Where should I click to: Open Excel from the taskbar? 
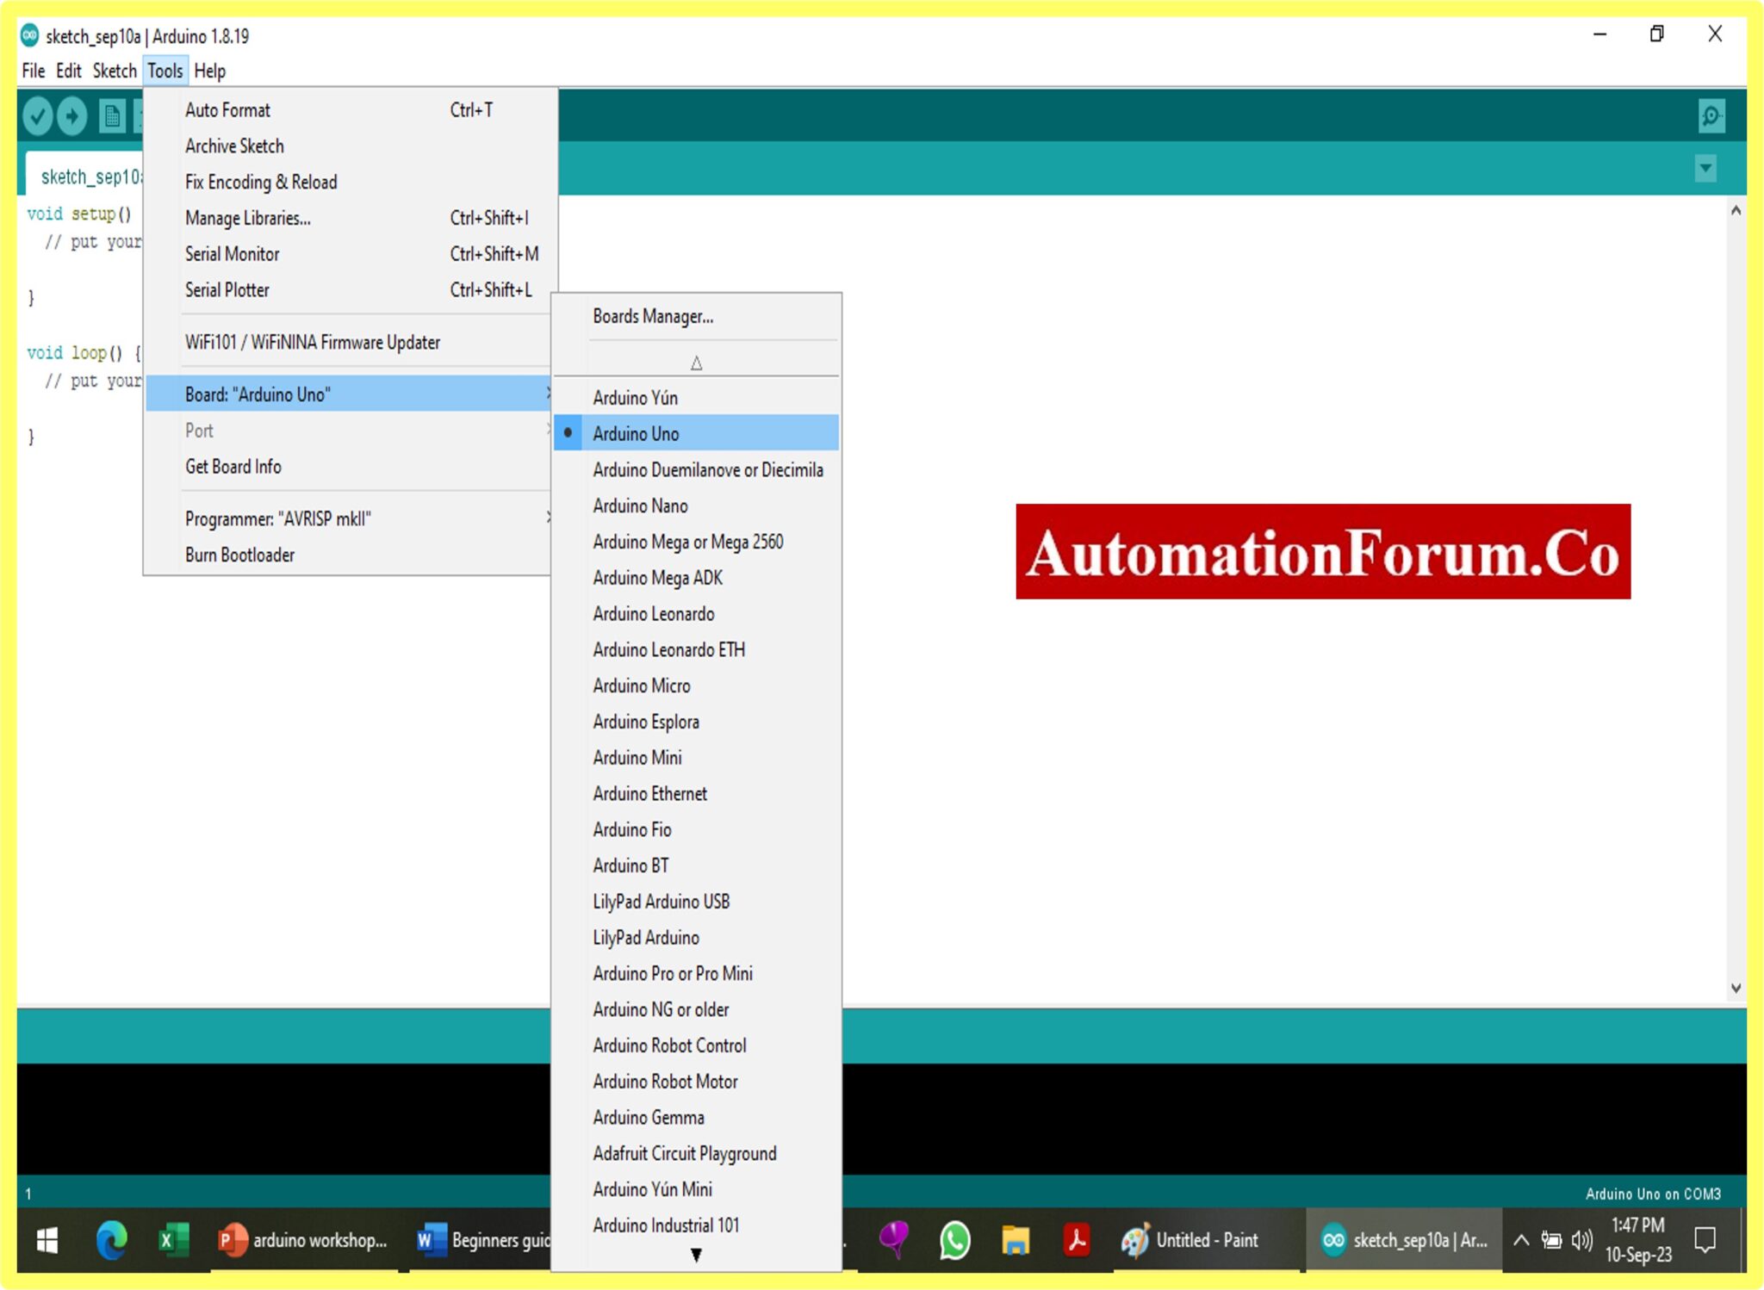(x=174, y=1240)
